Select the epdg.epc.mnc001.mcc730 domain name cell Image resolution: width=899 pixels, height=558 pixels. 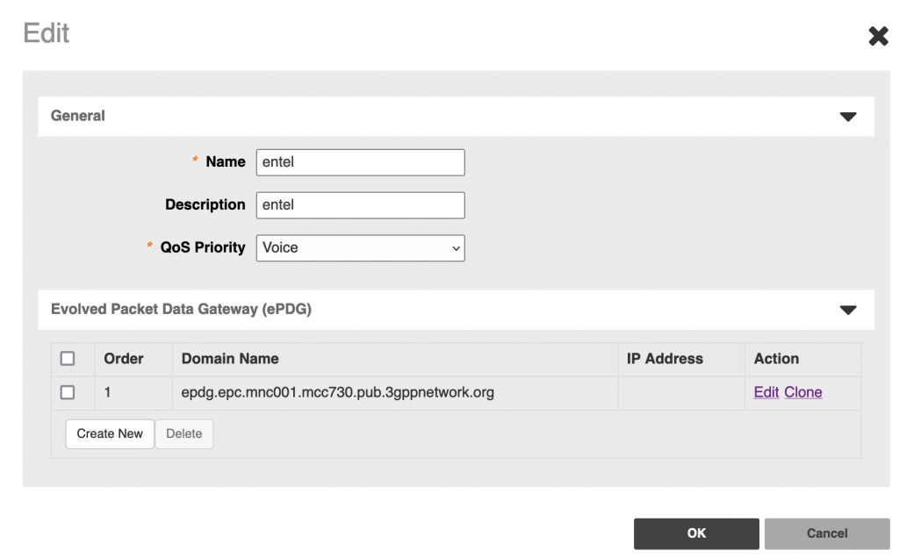(338, 393)
